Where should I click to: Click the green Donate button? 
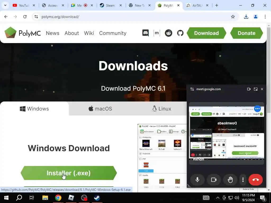coord(246,33)
